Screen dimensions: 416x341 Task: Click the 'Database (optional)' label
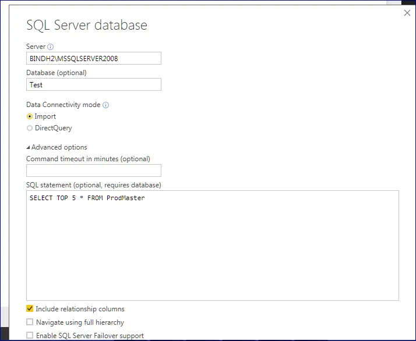coord(57,73)
